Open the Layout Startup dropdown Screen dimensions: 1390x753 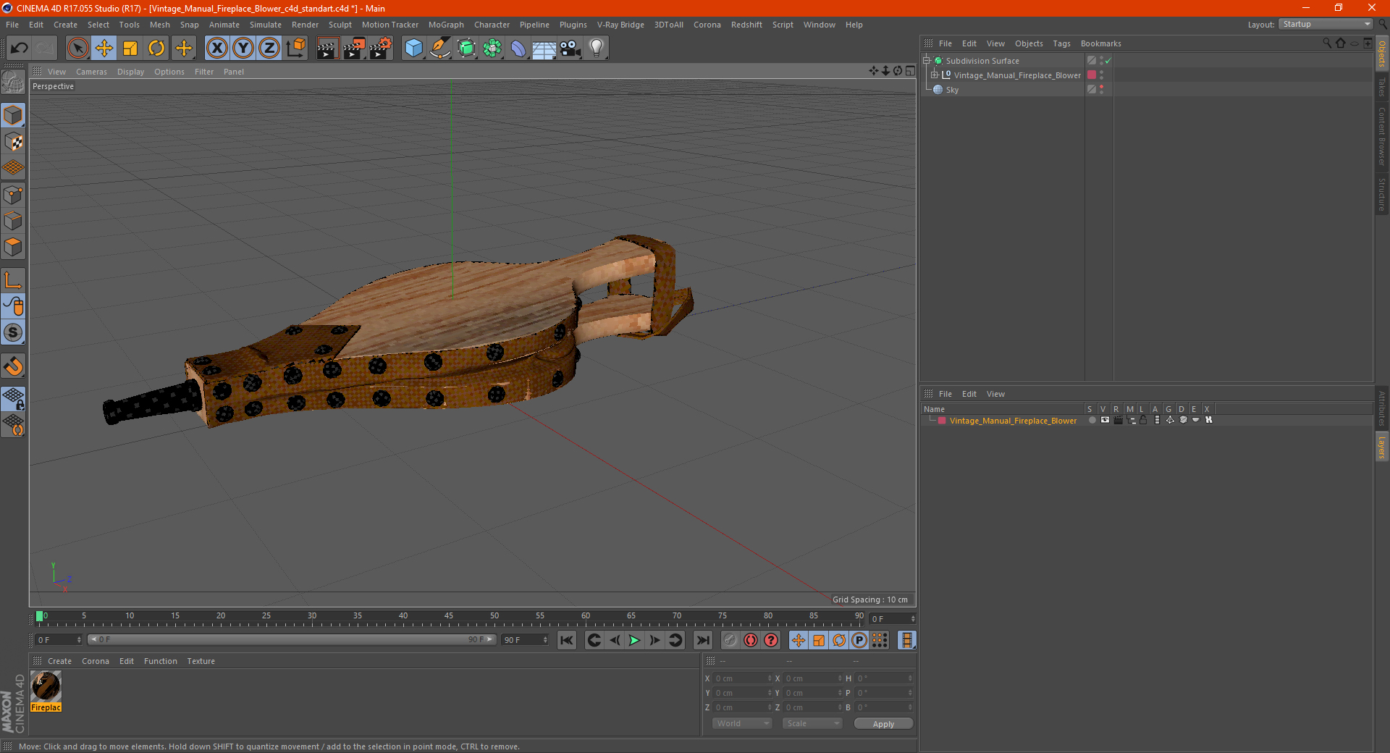pos(1326,24)
